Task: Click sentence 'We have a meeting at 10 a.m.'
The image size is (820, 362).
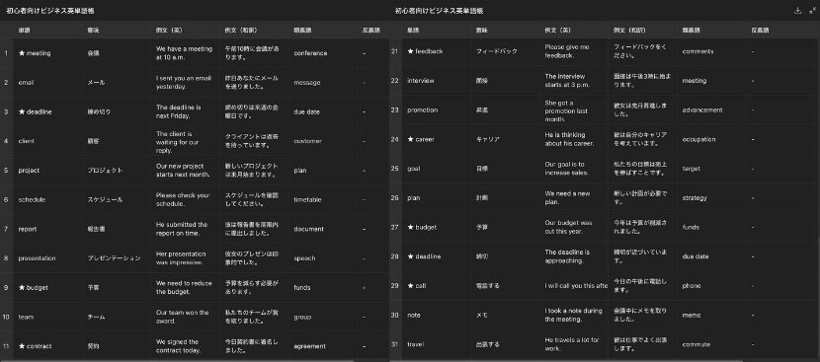Action: click(x=184, y=53)
